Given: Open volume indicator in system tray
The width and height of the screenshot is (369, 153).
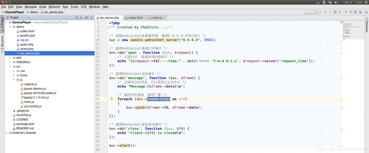Looking at the screenshot, I should [336, 2].
